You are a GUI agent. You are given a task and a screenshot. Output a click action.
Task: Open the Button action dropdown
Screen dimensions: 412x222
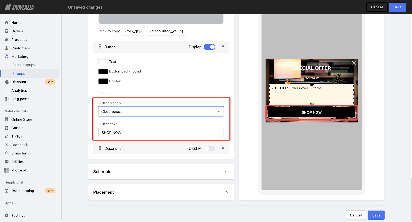tap(161, 112)
